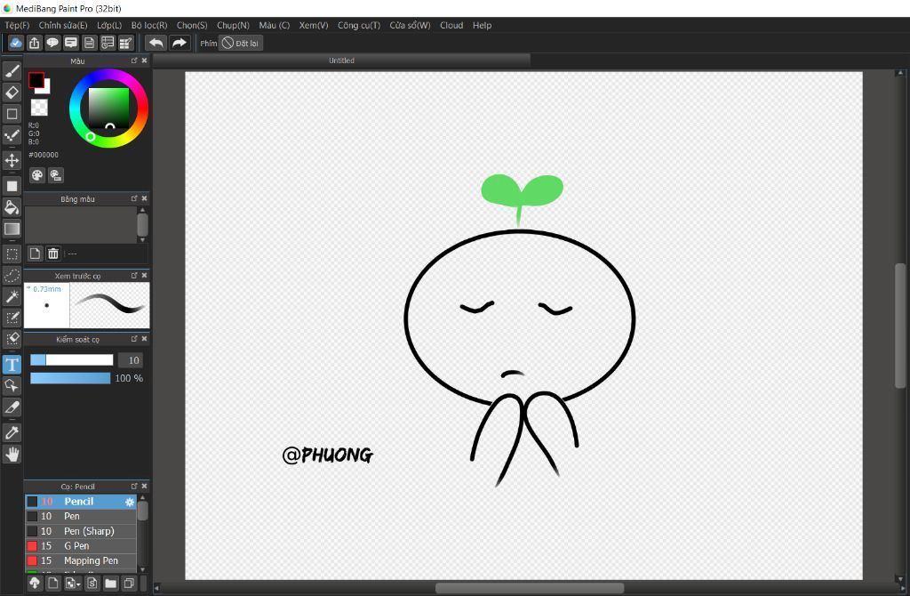Viewport: 910px width, 596px height.
Task: Select the Hand pan tool
Action: pyautogui.click(x=12, y=454)
